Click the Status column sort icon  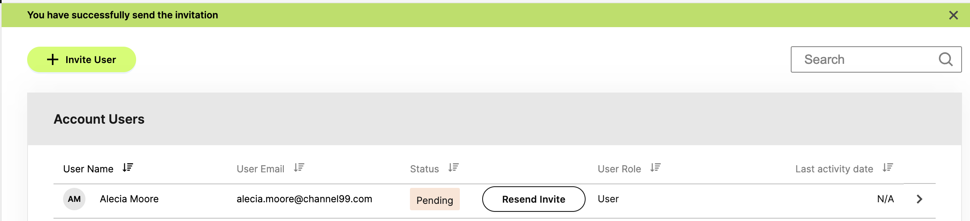pos(453,168)
